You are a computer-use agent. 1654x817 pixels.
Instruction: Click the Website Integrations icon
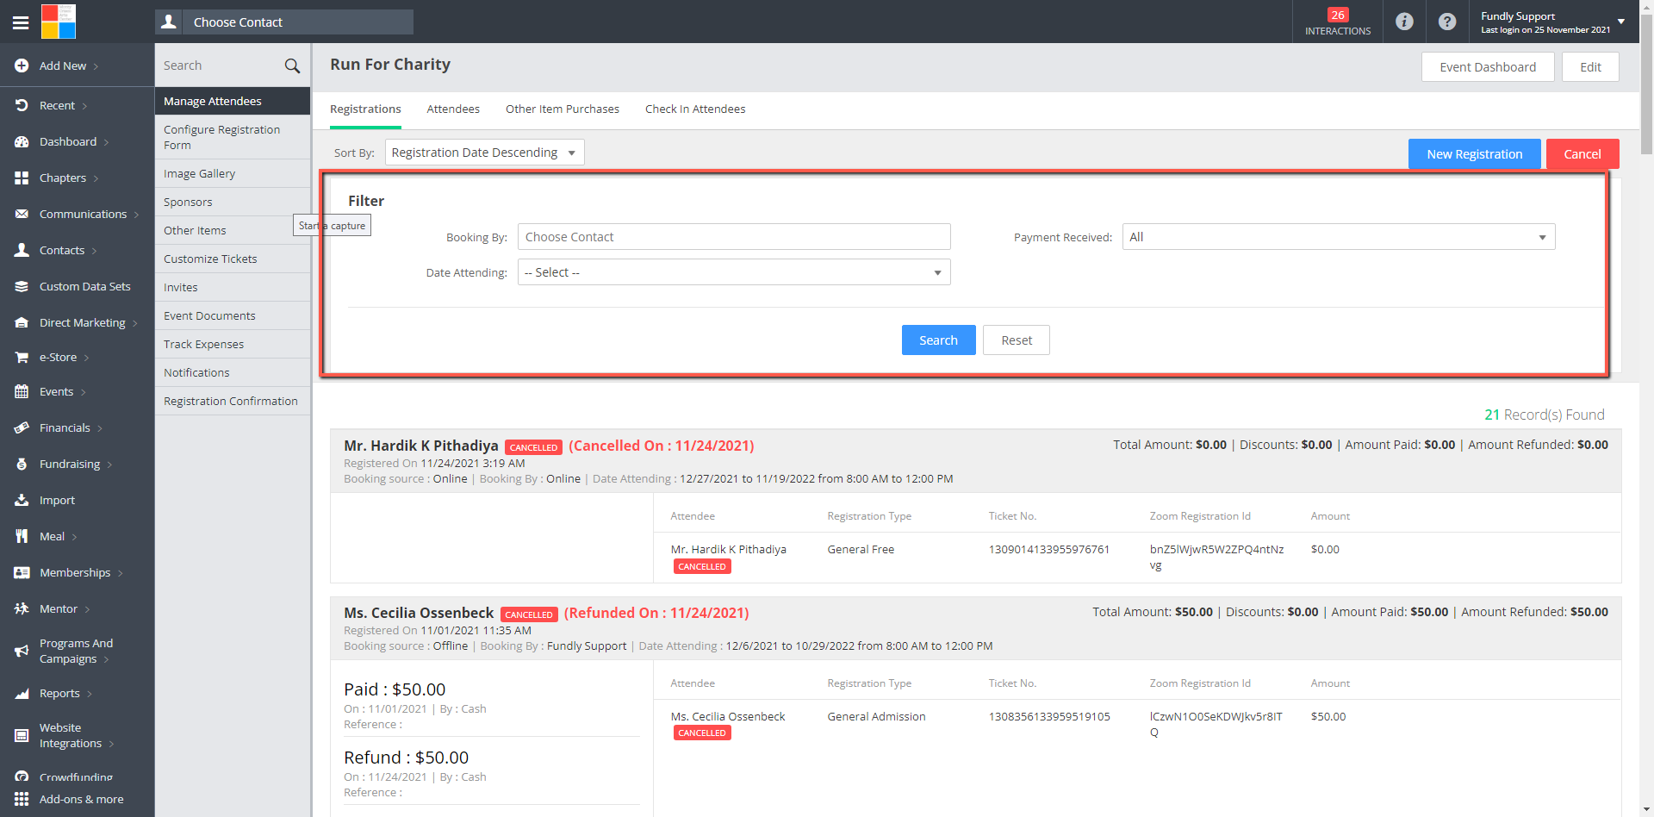[x=22, y=735]
